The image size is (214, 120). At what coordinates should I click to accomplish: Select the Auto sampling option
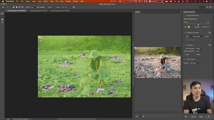[187, 36]
